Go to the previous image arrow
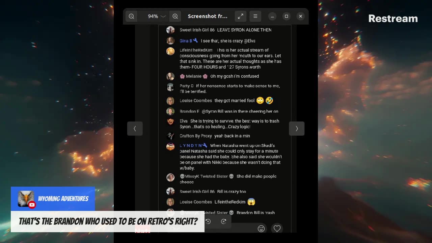 tap(135, 129)
